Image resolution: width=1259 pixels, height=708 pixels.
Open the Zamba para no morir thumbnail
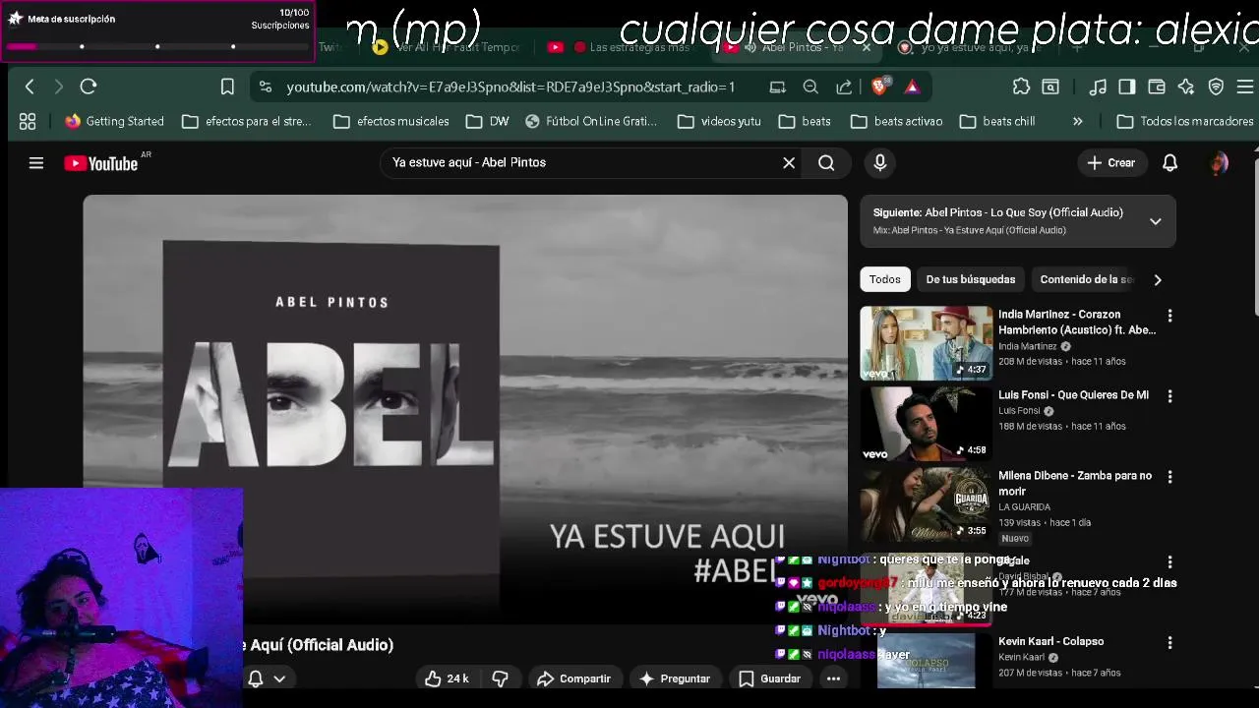pos(927,503)
